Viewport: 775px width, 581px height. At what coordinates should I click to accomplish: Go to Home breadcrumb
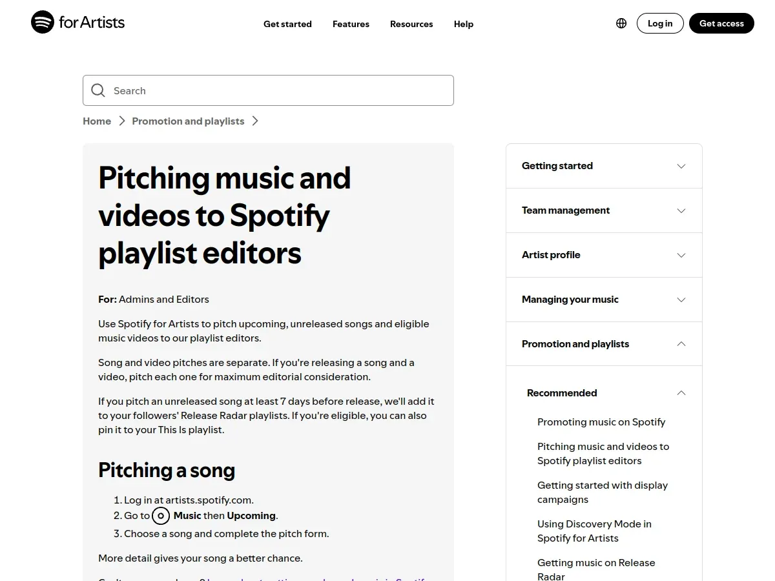pyautogui.click(x=97, y=121)
